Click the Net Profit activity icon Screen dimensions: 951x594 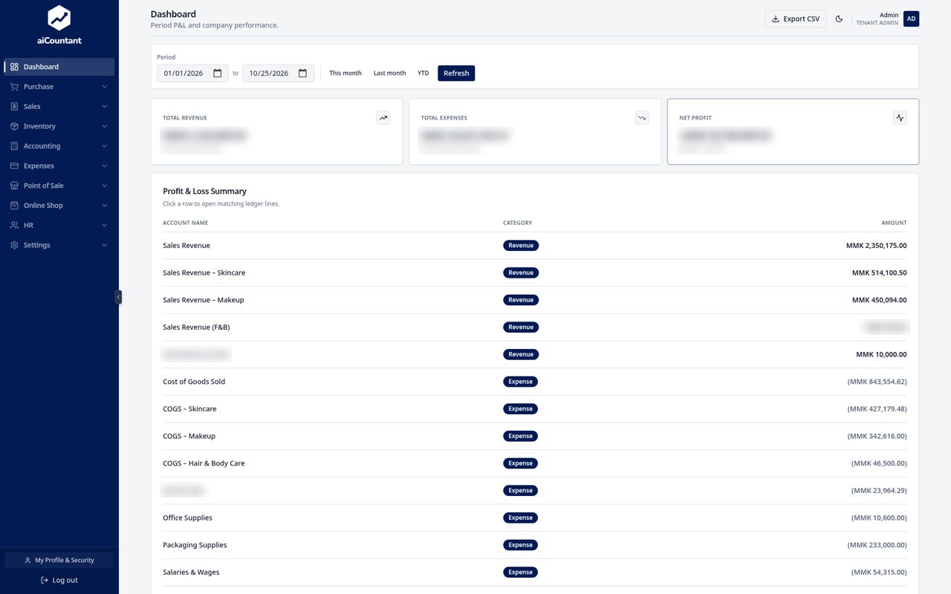click(900, 117)
